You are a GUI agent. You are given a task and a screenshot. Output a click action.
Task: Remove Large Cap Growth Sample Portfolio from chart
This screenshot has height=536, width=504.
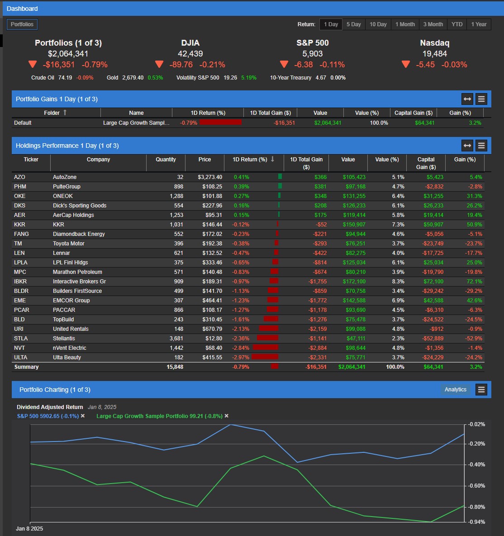[x=226, y=416]
